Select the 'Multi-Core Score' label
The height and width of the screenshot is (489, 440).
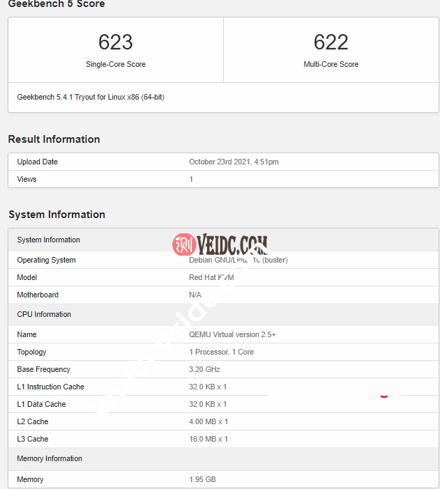pos(331,64)
